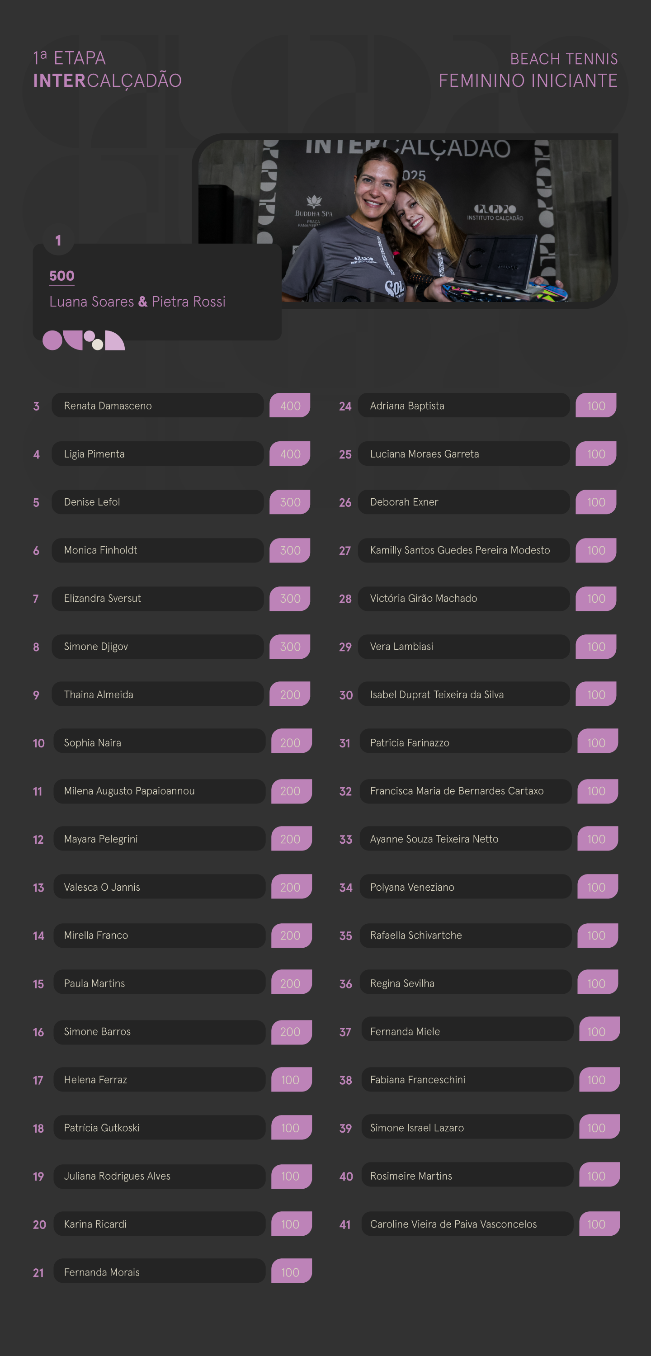Viewport: 651px width, 1356px height.
Task: Click 100 points badge for Adriana Baptista
Action: pyautogui.click(x=596, y=405)
